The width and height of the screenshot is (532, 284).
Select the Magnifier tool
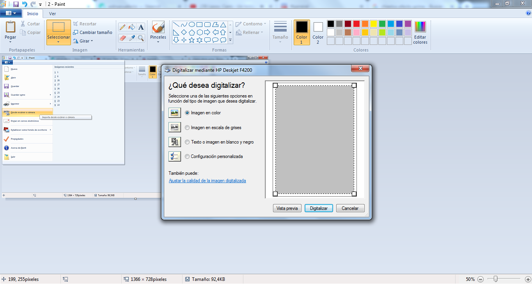pos(141,38)
